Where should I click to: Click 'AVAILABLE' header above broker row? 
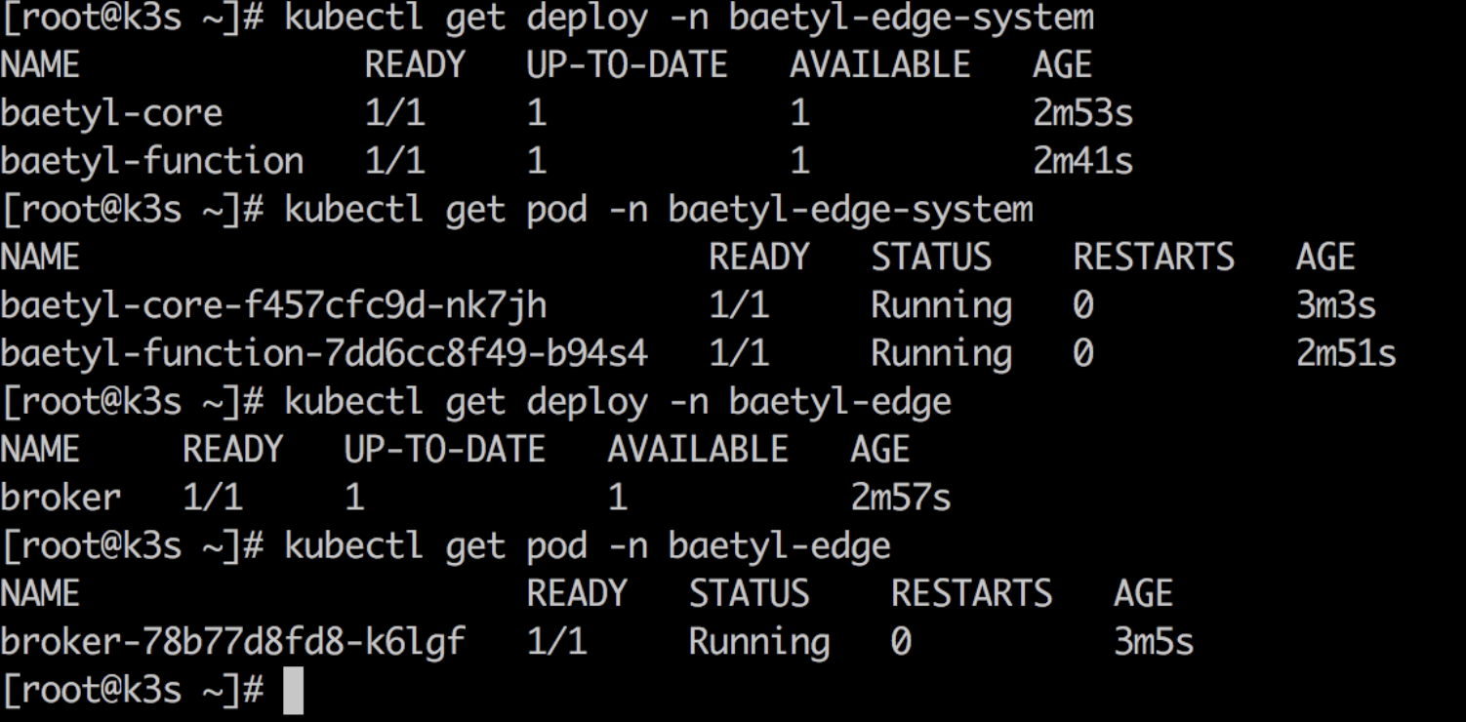pos(698,450)
